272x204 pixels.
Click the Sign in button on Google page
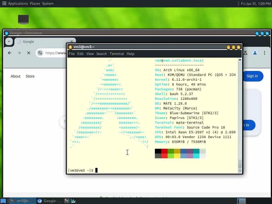[253, 76]
